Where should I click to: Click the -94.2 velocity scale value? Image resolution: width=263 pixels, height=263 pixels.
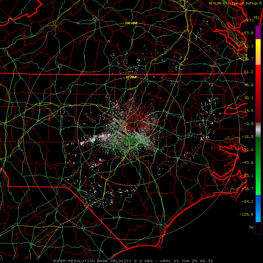point(248,202)
